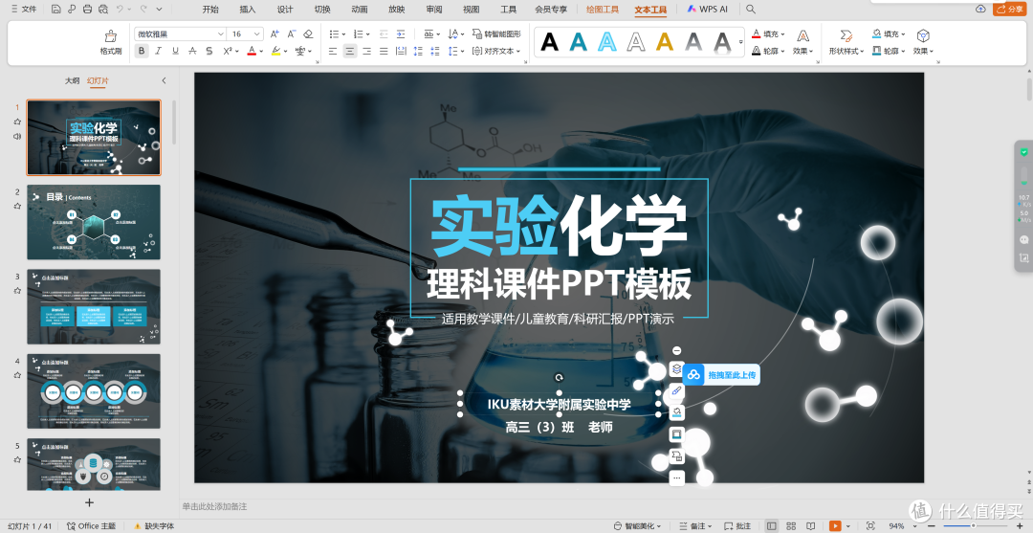Click the layers icon on floating toolbar
The width and height of the screenshot is (1033, 533).
(x=676, y=369)
